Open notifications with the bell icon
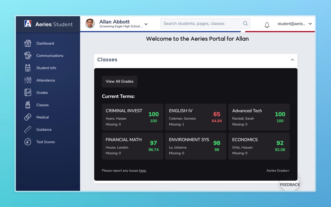The image size is (331, 207). pyautogui.click(x=267, y=25)
